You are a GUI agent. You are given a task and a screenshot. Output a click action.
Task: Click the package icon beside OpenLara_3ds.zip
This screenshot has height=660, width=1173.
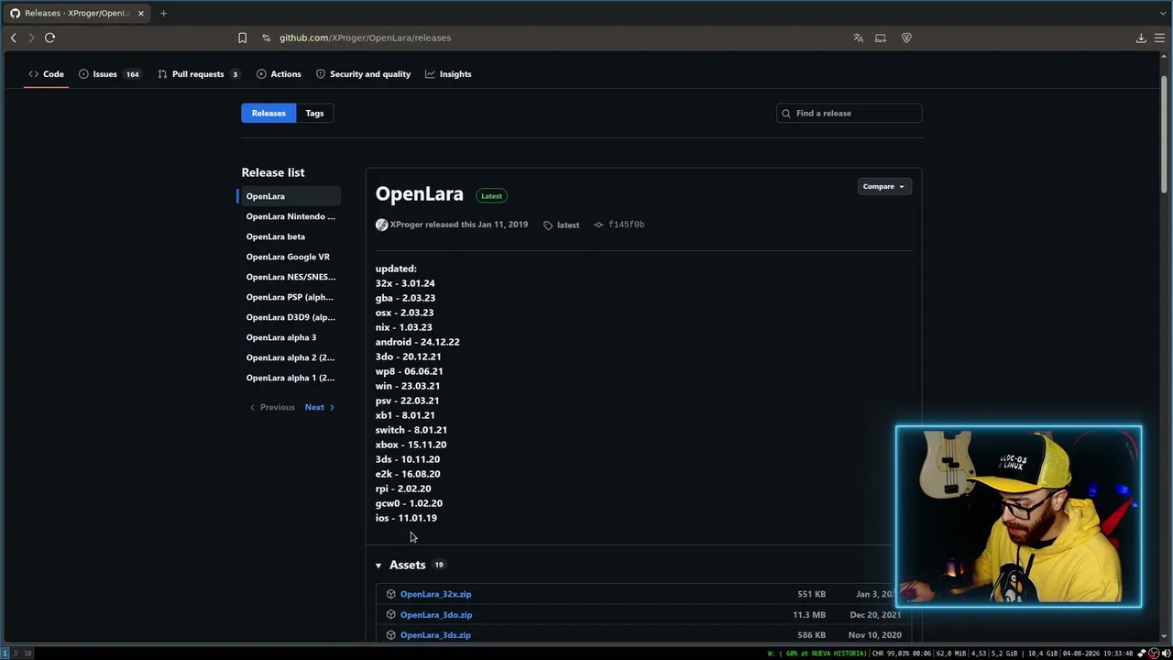tap(391, 635)
